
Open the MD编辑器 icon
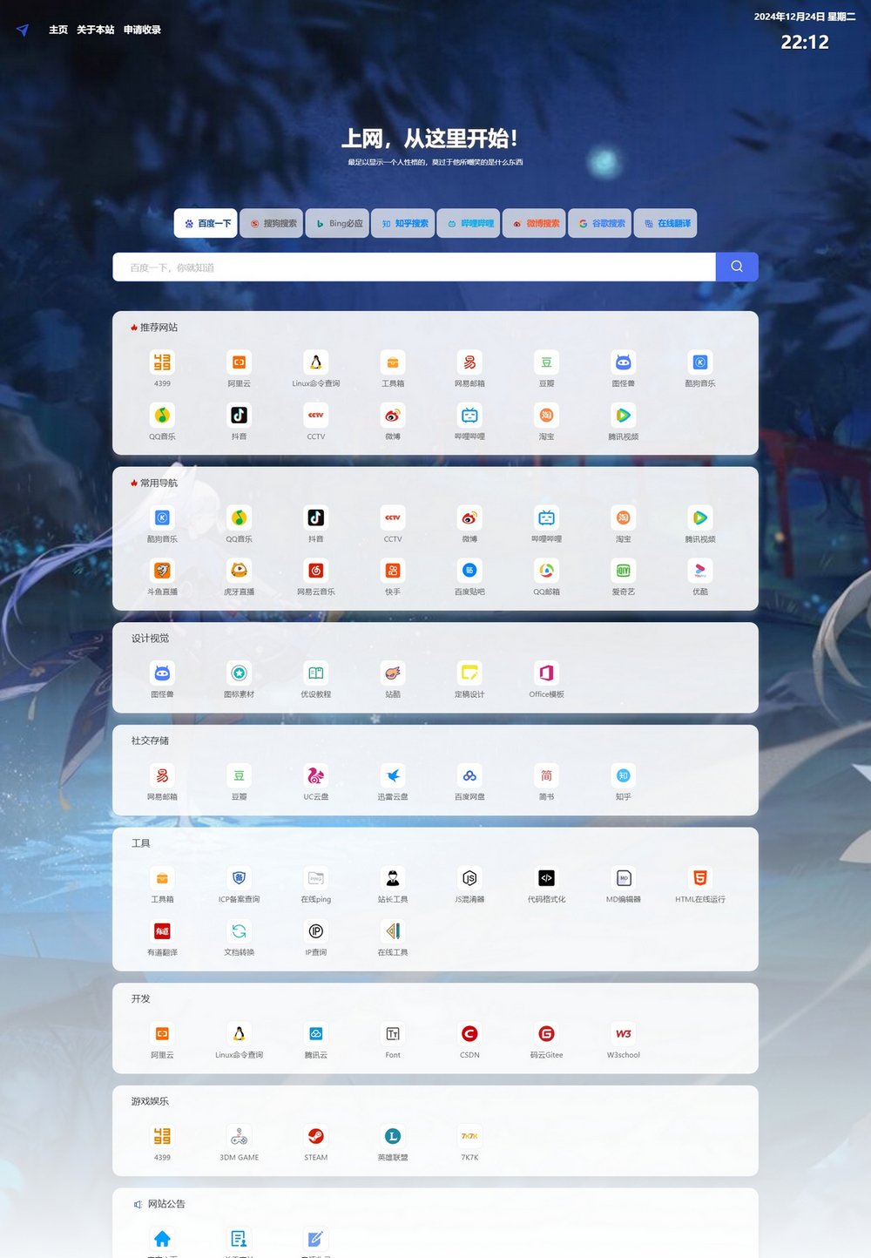click(623, 878)
